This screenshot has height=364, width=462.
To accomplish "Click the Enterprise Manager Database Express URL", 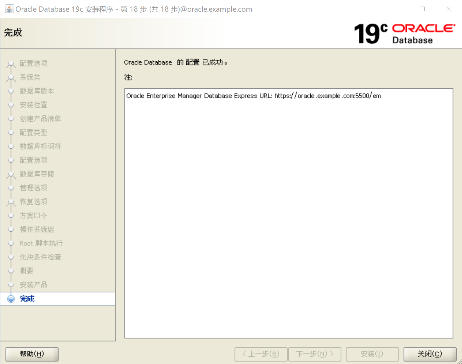I will coord(328,96).
